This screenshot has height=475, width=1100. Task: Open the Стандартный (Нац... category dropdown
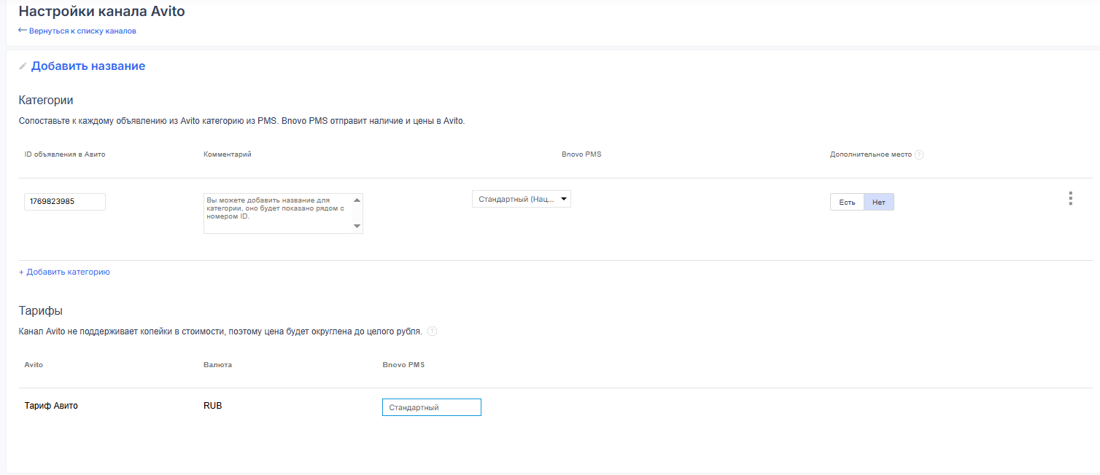point(515,199)
